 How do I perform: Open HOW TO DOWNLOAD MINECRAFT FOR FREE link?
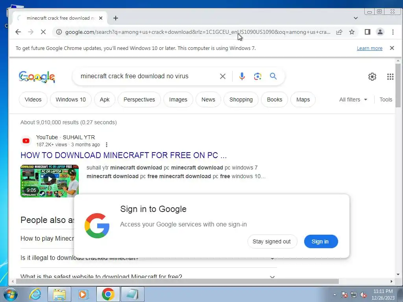coord(124,155)
